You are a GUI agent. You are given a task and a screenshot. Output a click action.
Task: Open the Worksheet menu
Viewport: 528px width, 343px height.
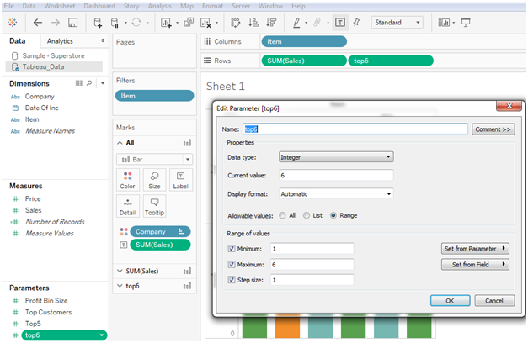pyautogui.click(x=60, y=6)
